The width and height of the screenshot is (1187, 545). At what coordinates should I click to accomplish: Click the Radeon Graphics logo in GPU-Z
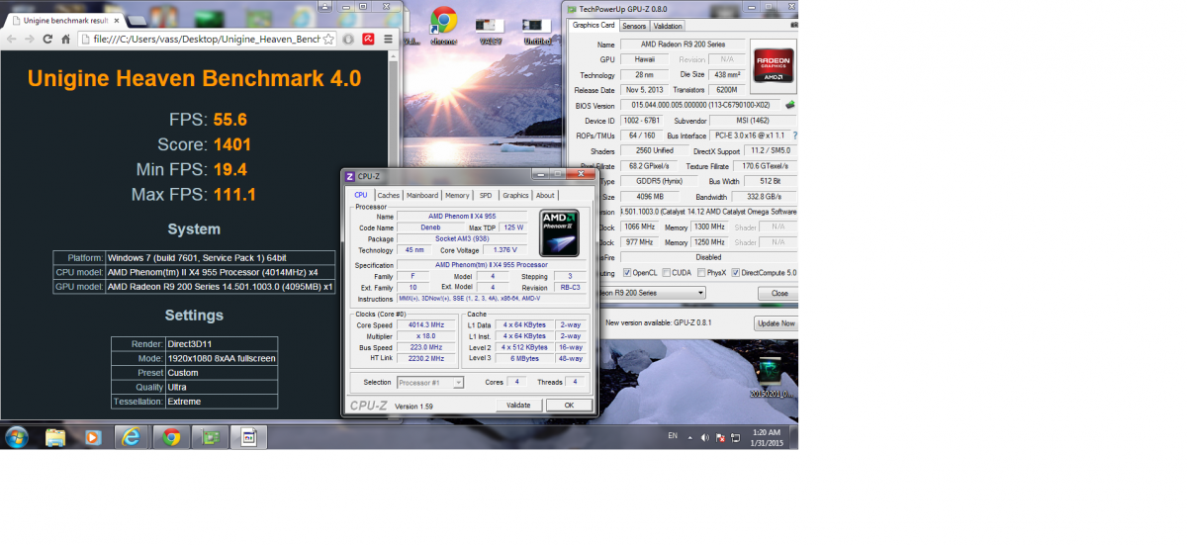click(773, 66)
